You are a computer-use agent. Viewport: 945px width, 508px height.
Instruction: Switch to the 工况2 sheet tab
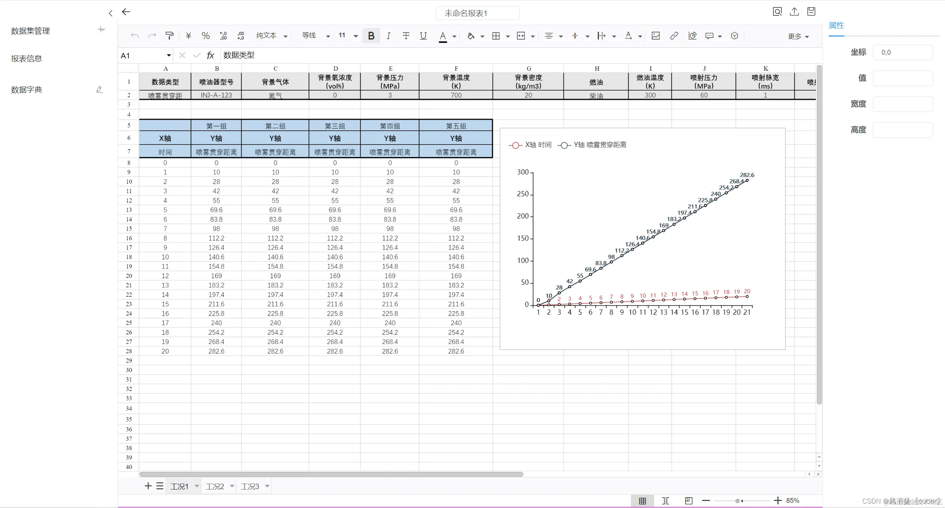(x=215, y=487)
